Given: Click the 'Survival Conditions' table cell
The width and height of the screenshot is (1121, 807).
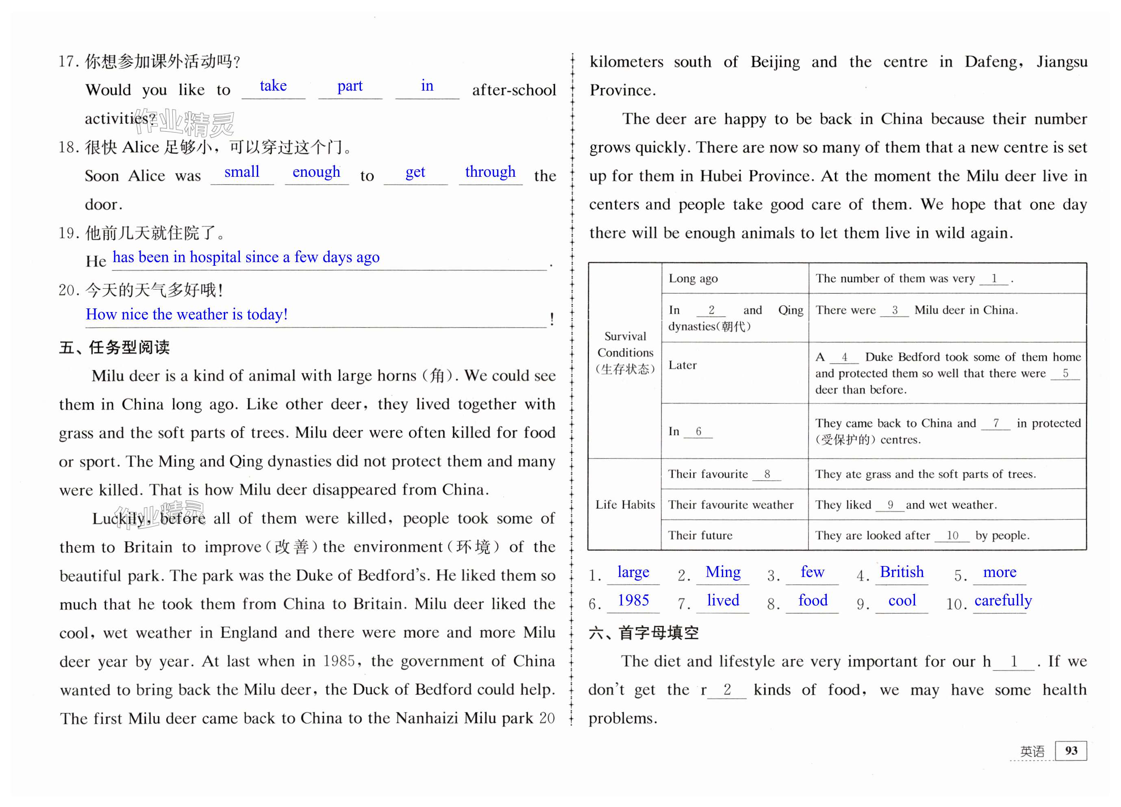Looking at the screenshot, I should click(625, 352).
